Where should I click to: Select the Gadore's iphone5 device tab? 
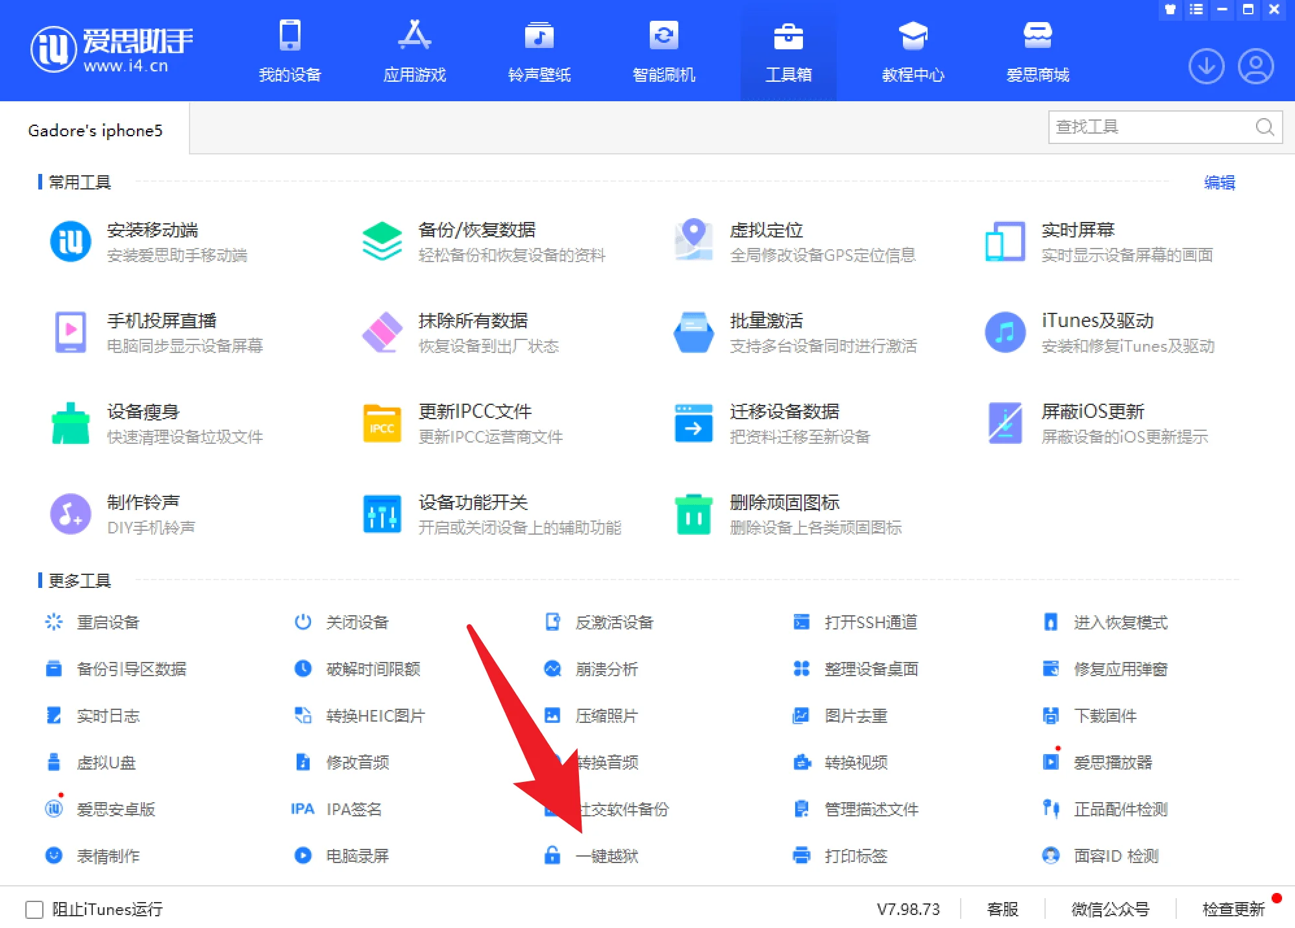(95, 130)
